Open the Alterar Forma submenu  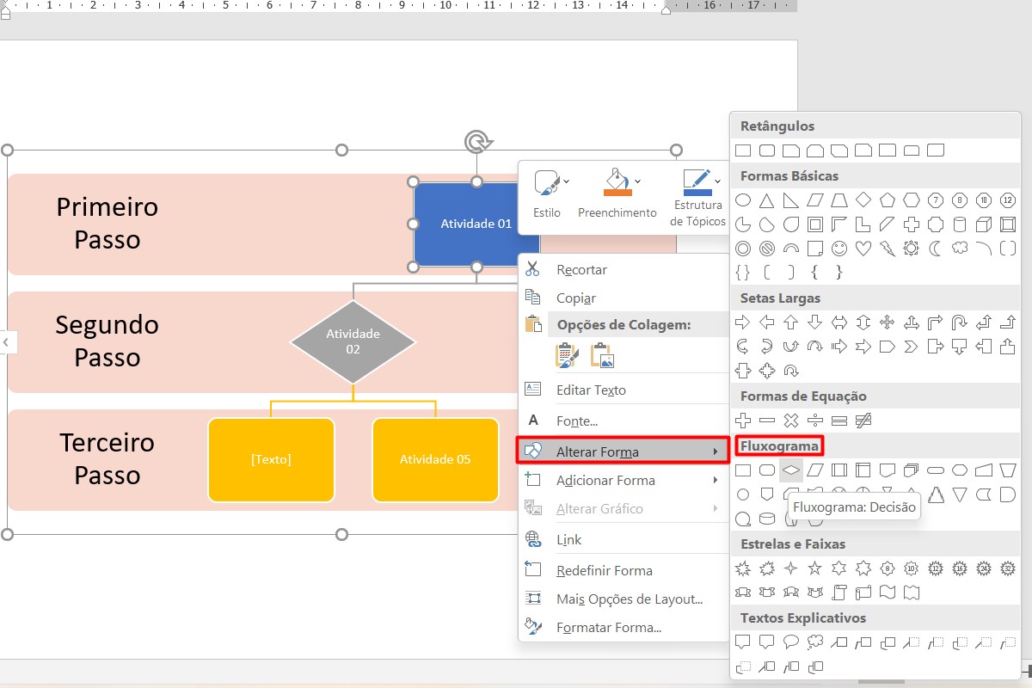coord(623,451)
